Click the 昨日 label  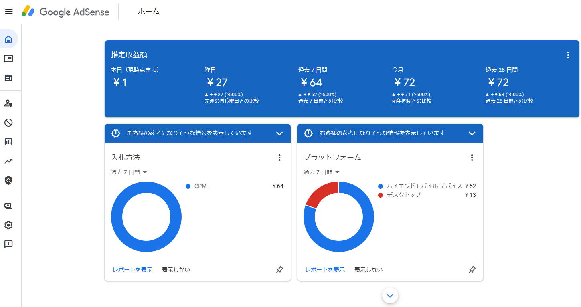(x=210, y=70)
